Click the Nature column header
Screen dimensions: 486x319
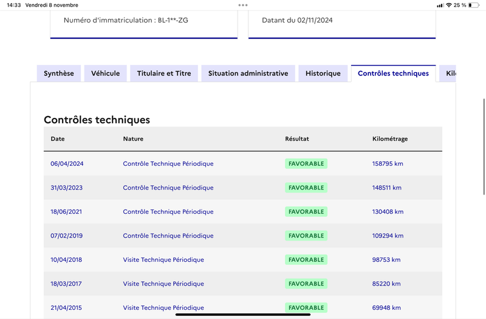tap(133, 139)
